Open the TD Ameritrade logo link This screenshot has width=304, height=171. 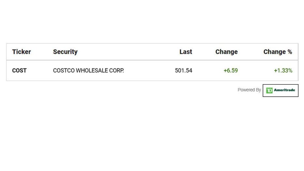(x=281, y=90)
